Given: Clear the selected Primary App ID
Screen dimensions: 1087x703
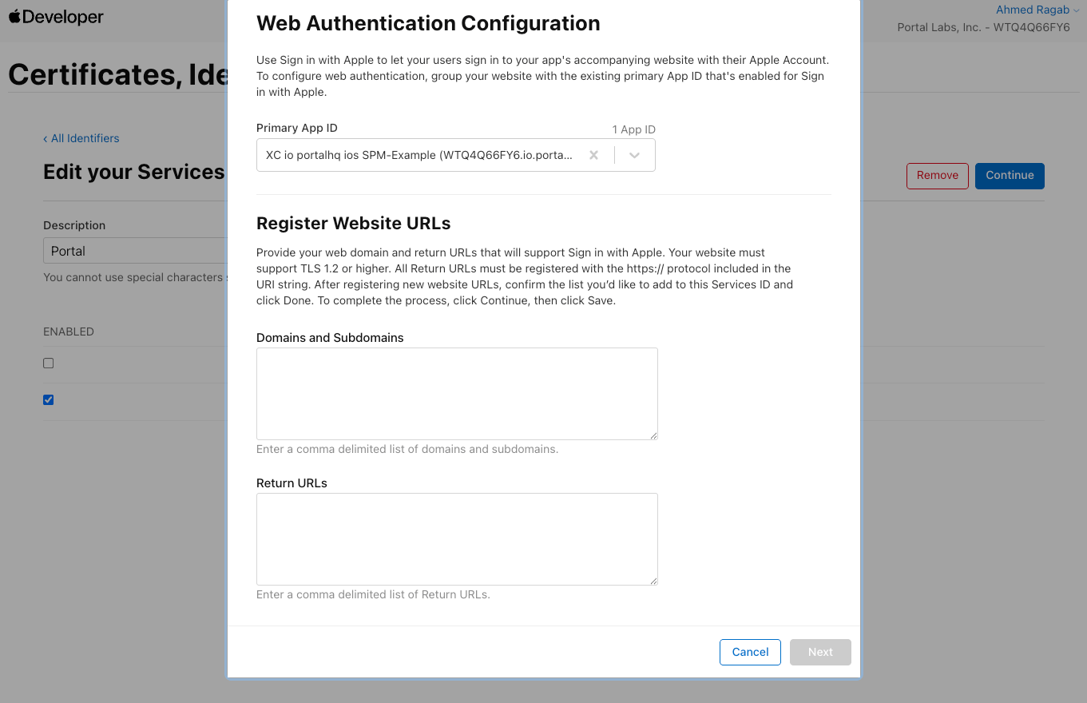Looking at the screenshot, I should pyautogui.click(x=593, y=156).
